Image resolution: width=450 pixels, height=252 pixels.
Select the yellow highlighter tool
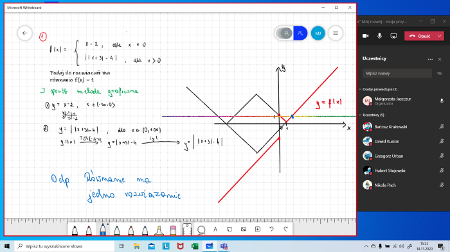[159, 230]
